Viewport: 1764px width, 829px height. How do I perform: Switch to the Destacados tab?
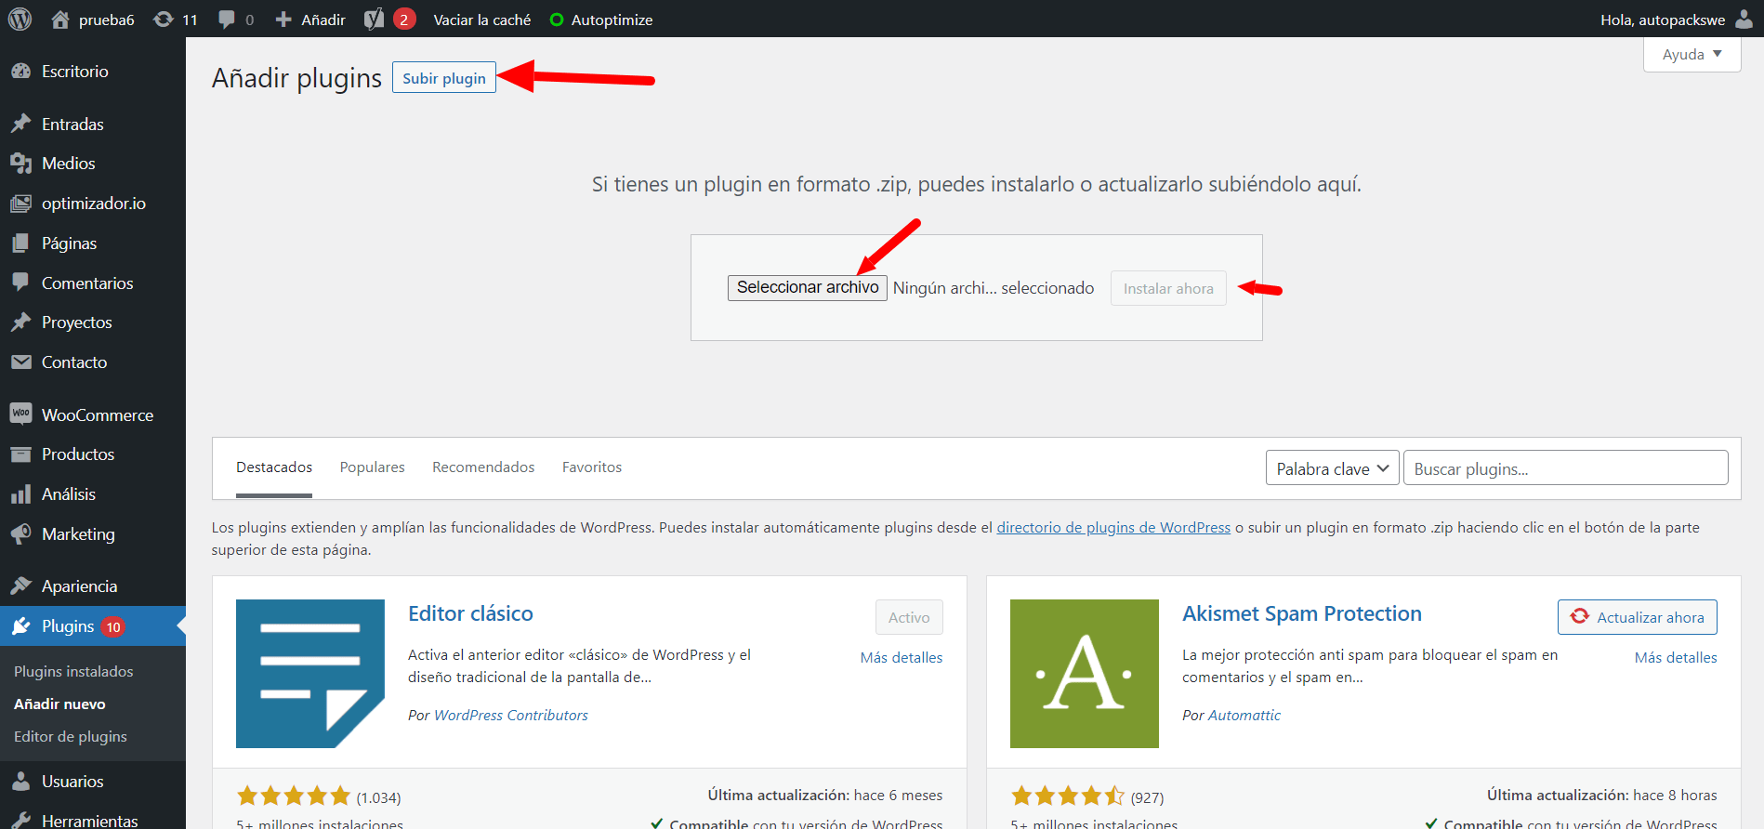pos(274,467)
